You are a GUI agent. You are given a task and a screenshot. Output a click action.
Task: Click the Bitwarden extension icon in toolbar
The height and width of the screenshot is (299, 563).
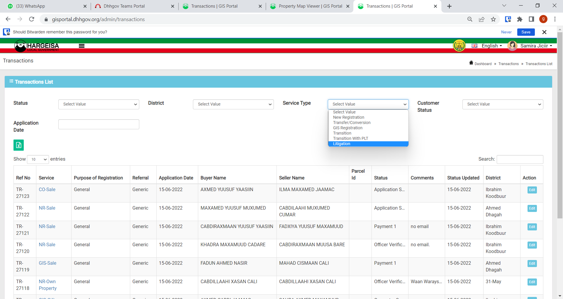click(508, 19)
